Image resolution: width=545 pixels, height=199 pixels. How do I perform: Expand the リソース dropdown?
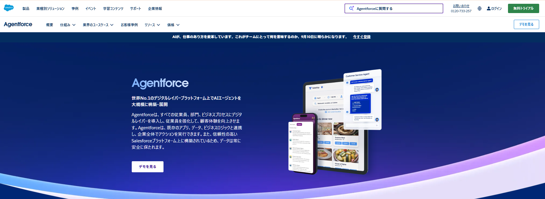(152, 25)
